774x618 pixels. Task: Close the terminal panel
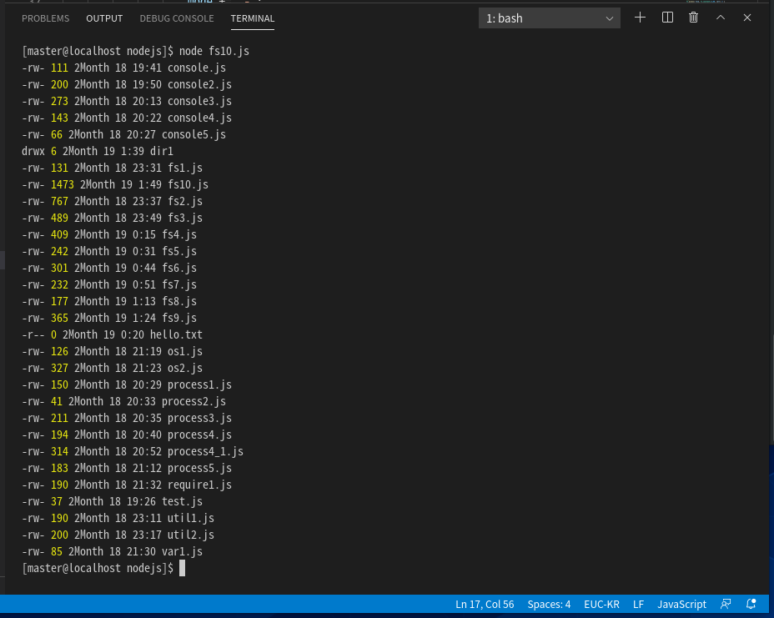click(x=747, y=18)
